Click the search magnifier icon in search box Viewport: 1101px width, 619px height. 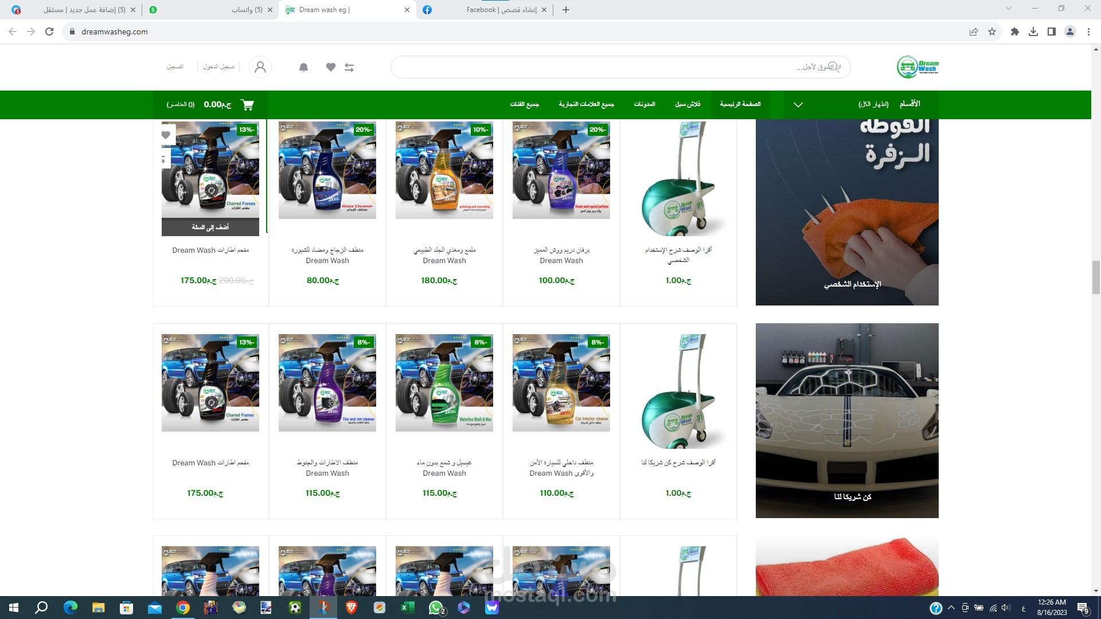[x=834, y=67]
